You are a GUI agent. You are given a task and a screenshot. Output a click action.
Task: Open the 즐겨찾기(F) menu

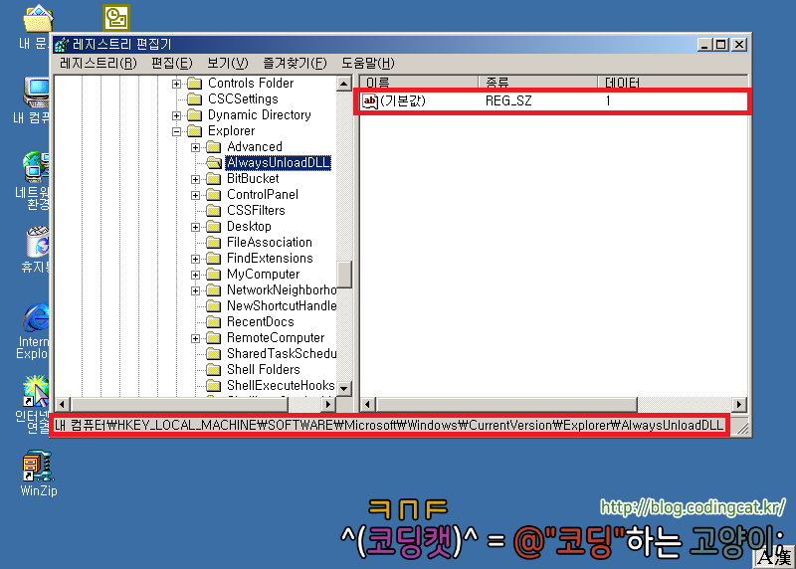[295, 63]
